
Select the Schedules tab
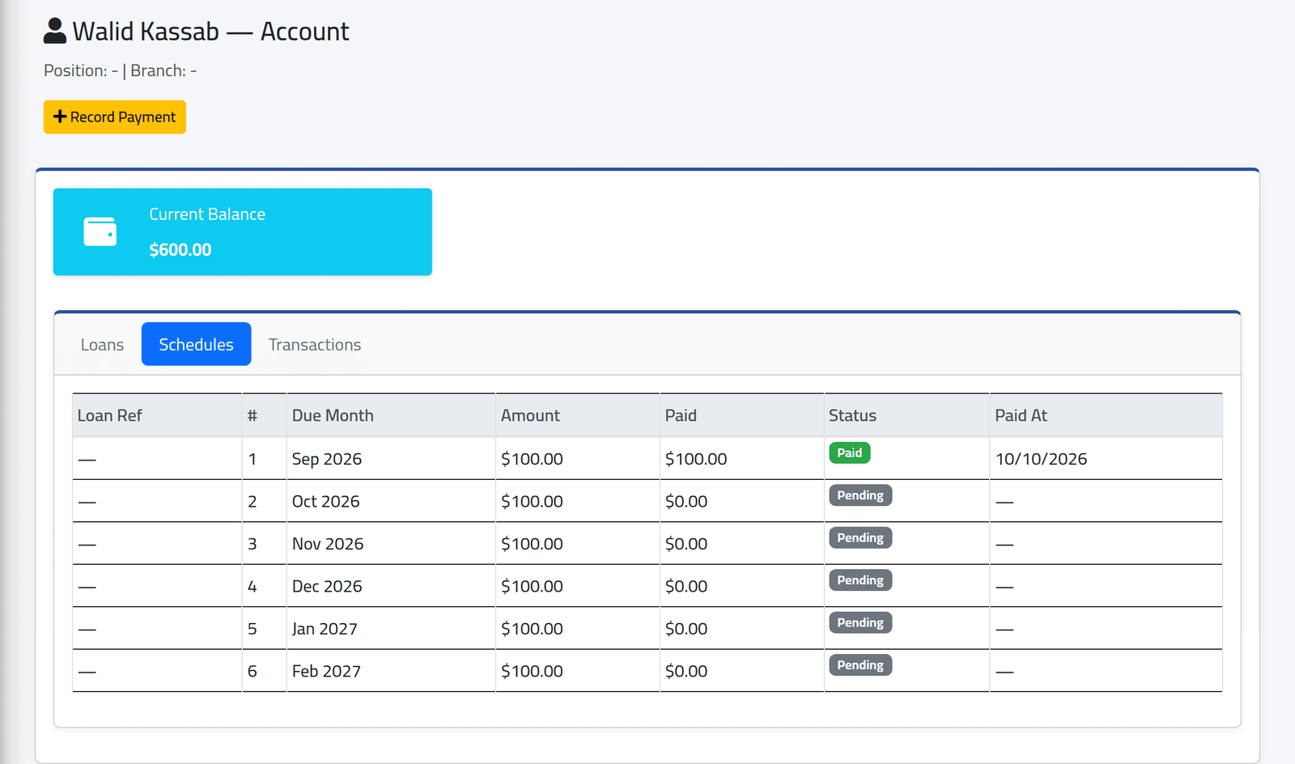point(196,345)
